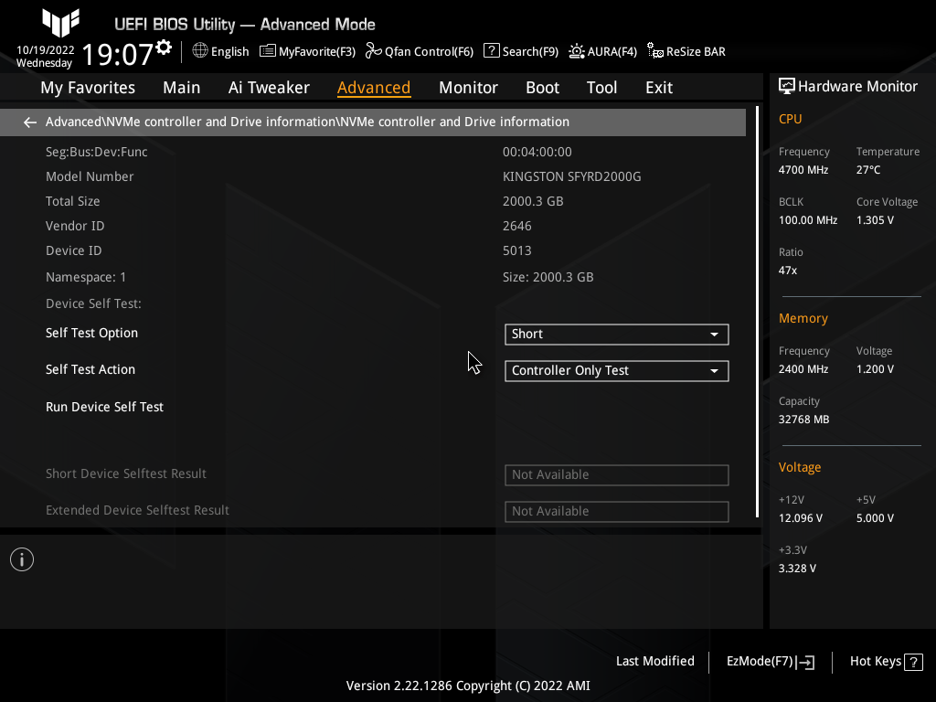Run Device Self Test
This screenshot has width=936, height=702.
click(x=104, y=407)
